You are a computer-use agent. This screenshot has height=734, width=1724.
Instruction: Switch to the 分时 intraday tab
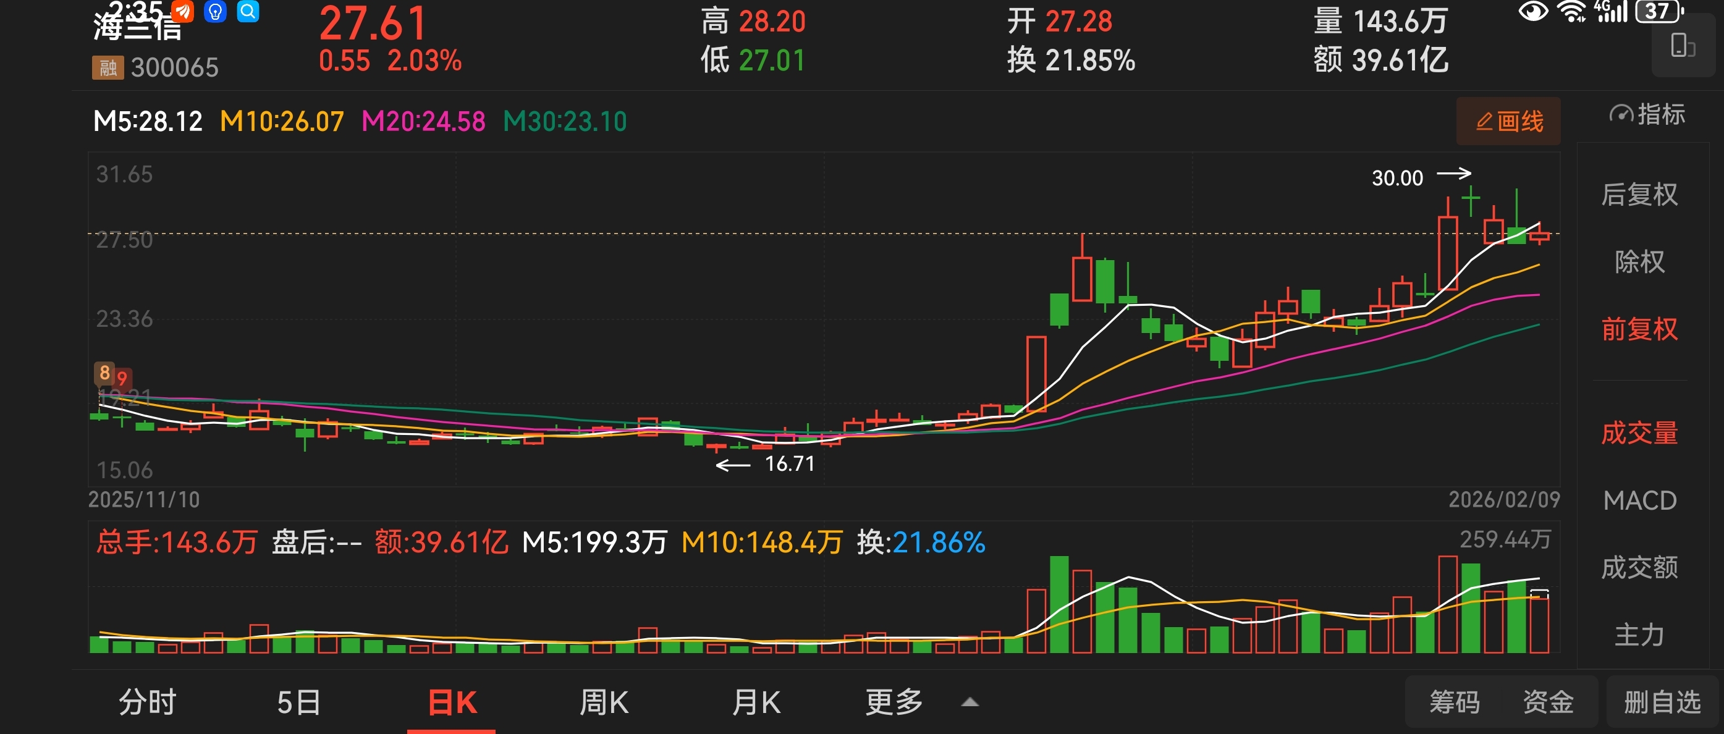tap(147, 702)
